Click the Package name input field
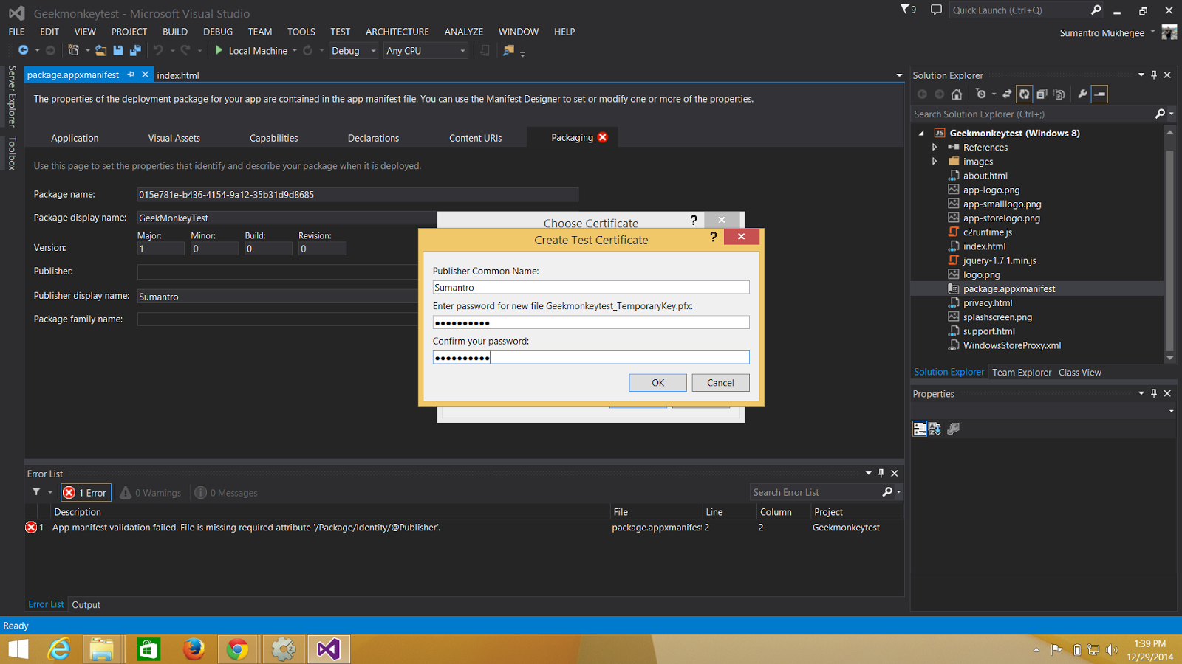1182x664 pixels. (x=358, y=195)
